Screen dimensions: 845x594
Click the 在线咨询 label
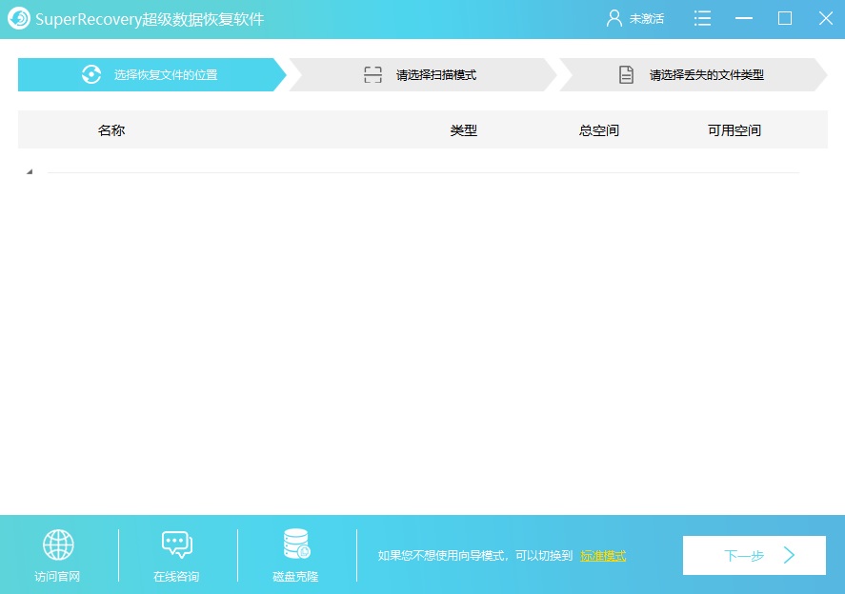[176, 577]
